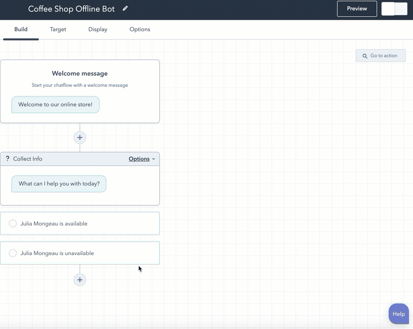Image resolution: width=413 pixels, height=329 pixels.
Task: Click the Welcome to our online store message bubble
Action: tap(55, 104)
